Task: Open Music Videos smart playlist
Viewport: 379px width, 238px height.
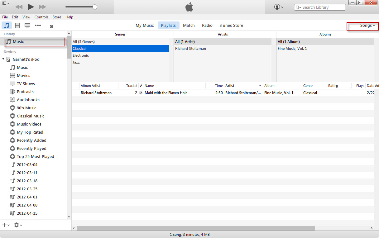Action: tap(29, 124)
